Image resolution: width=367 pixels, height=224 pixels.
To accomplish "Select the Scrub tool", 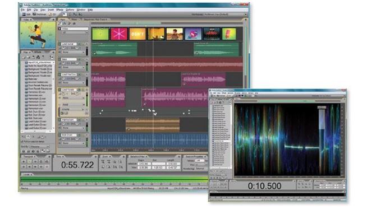I will (80, 15).
